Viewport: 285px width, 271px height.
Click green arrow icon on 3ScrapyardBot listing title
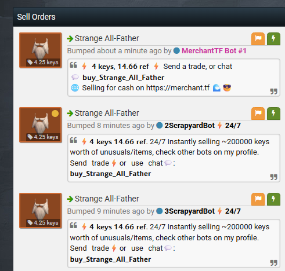70,199
